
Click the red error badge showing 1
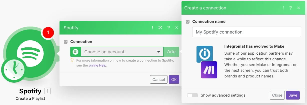click(48, 33)
